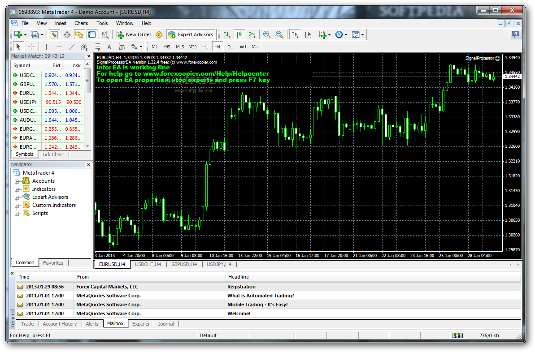The image size is (535, 352).
Task: Switch chart to line chart mode
Action: click(252, 34)
